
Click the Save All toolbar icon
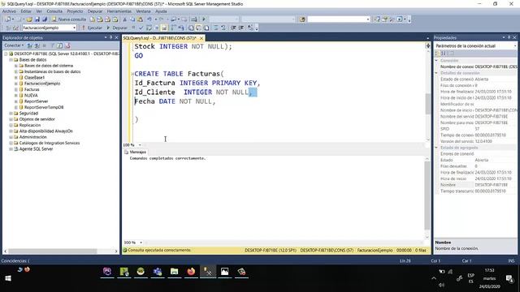click(45, 19)
